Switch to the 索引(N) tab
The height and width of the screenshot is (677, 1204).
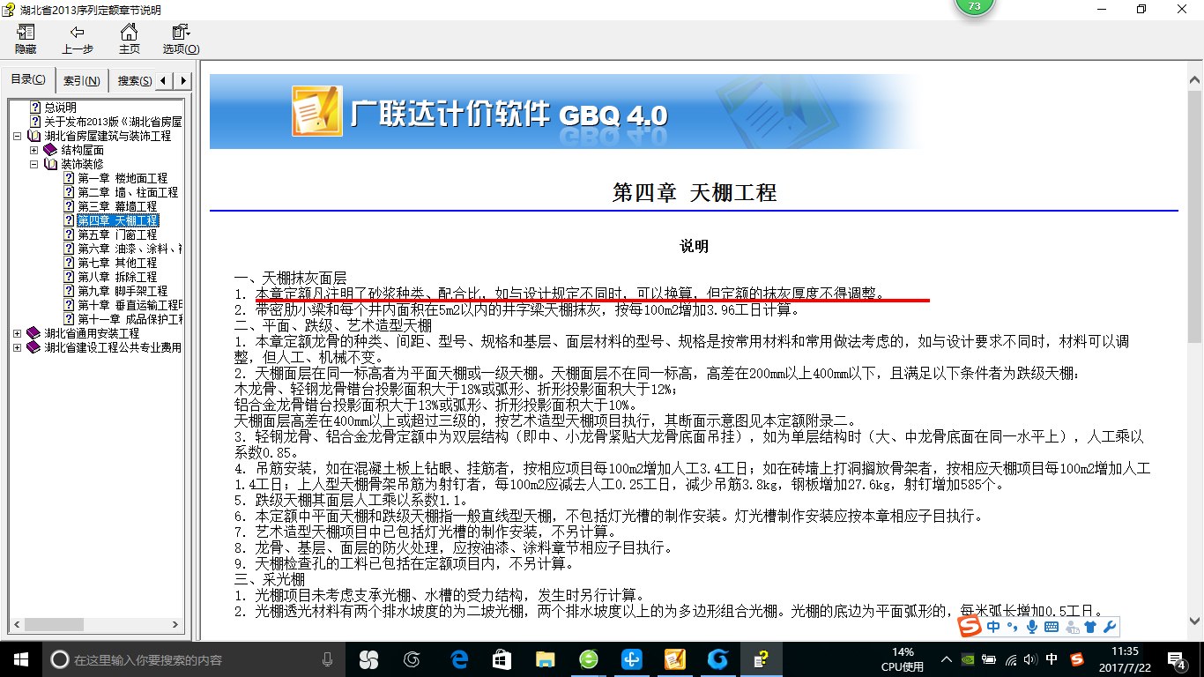pyautogui.click(x=81, y=80)
